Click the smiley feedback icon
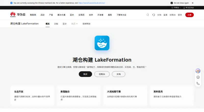204x112 pixels. pyautogui.click(x=198, y=77)
